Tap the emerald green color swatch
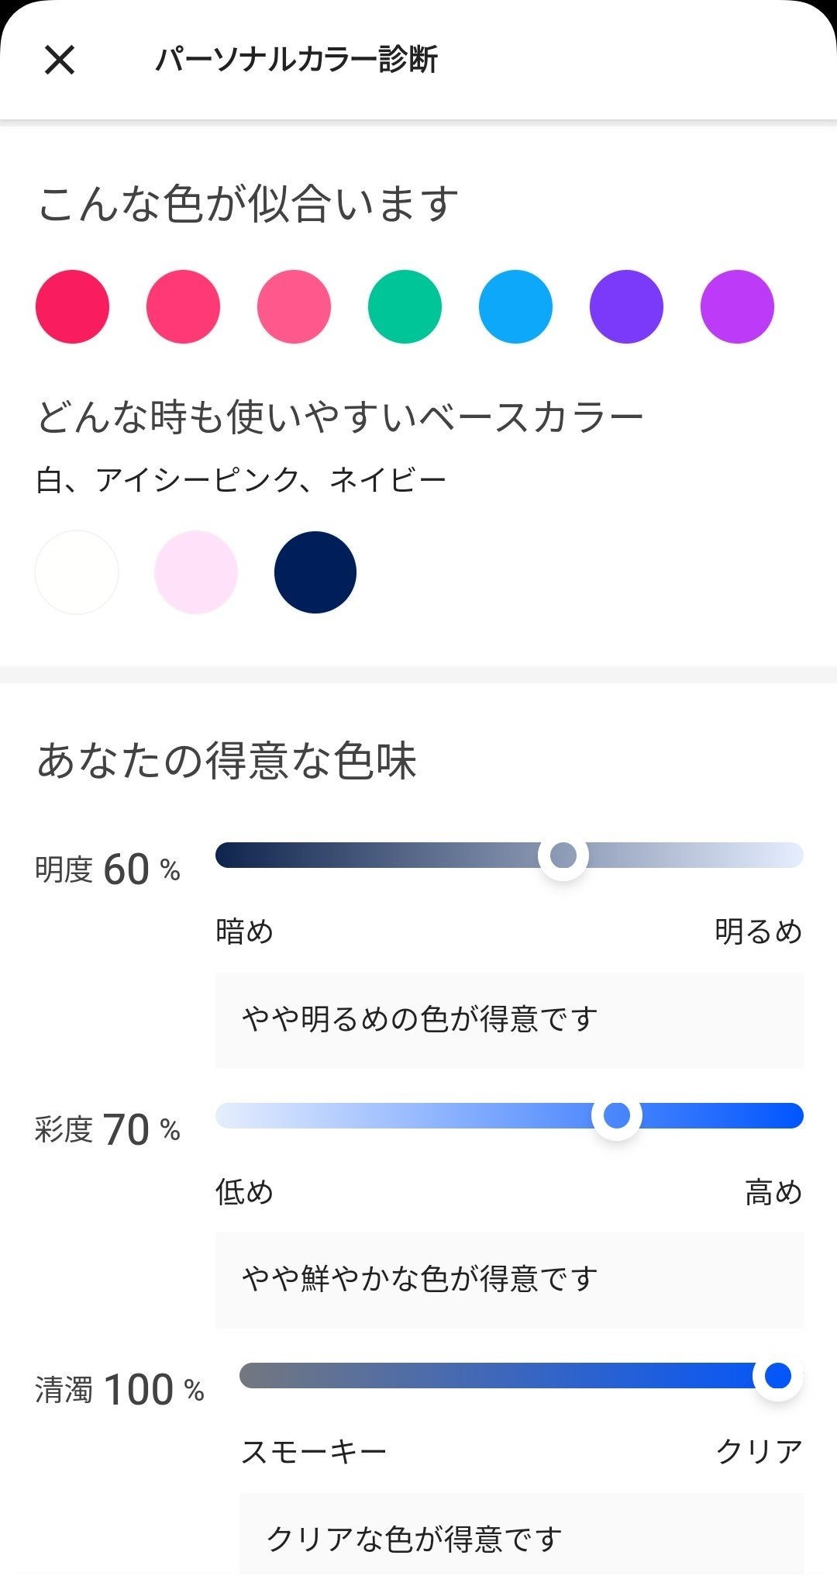837x1576 pixels. pyautogui.click(x=405, y=306)
